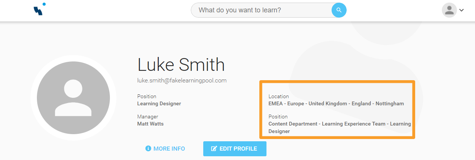This screenshot has width=475, height=160.
Task: Click the Luke Smith name heading
Action: (x=181, y=65)
